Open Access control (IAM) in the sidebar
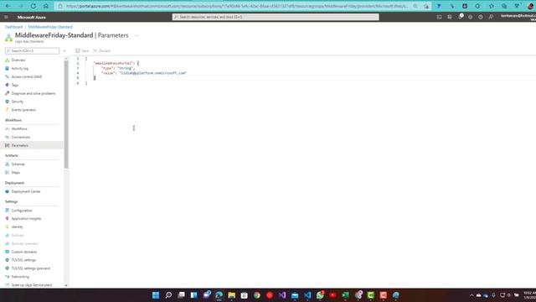 pos(26,76)
